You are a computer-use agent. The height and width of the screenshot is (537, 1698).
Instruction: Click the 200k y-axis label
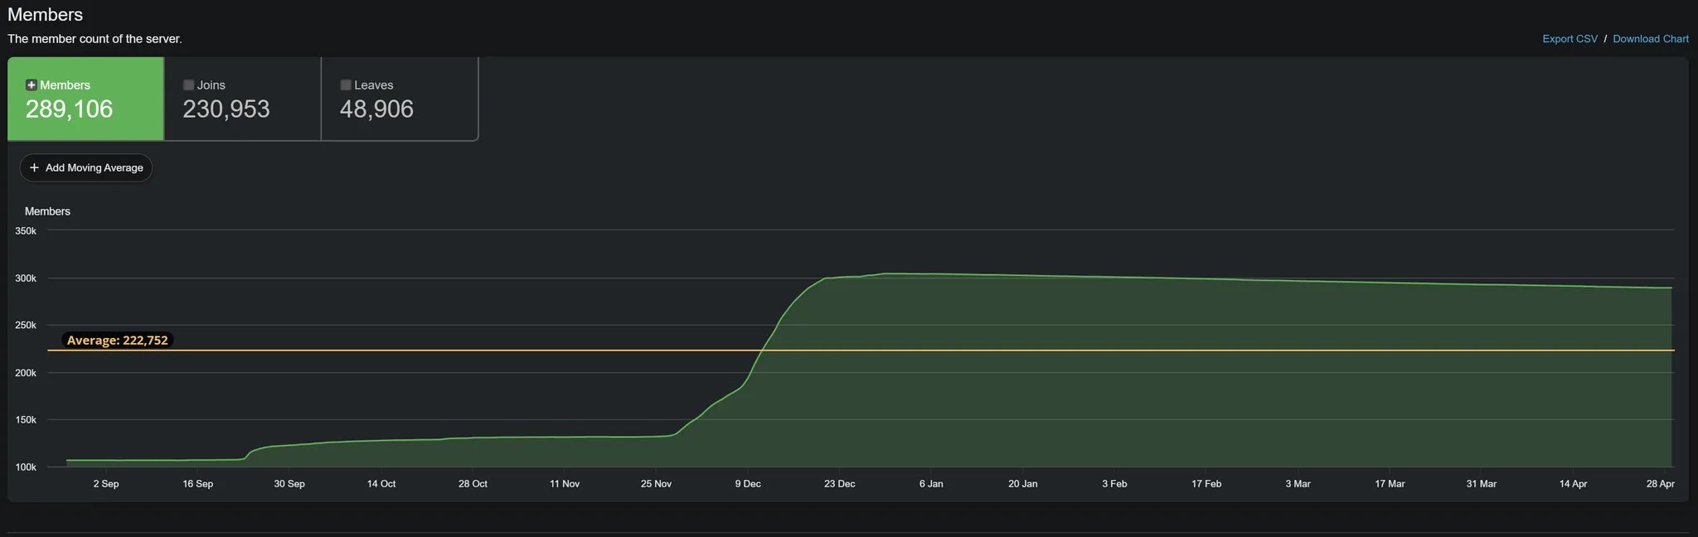coord(26,373)
